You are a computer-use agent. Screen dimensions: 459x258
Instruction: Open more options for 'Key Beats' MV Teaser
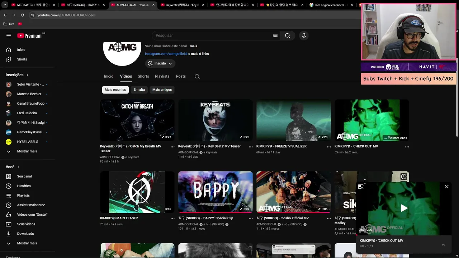pyautogui.click(x=251, y=147)
